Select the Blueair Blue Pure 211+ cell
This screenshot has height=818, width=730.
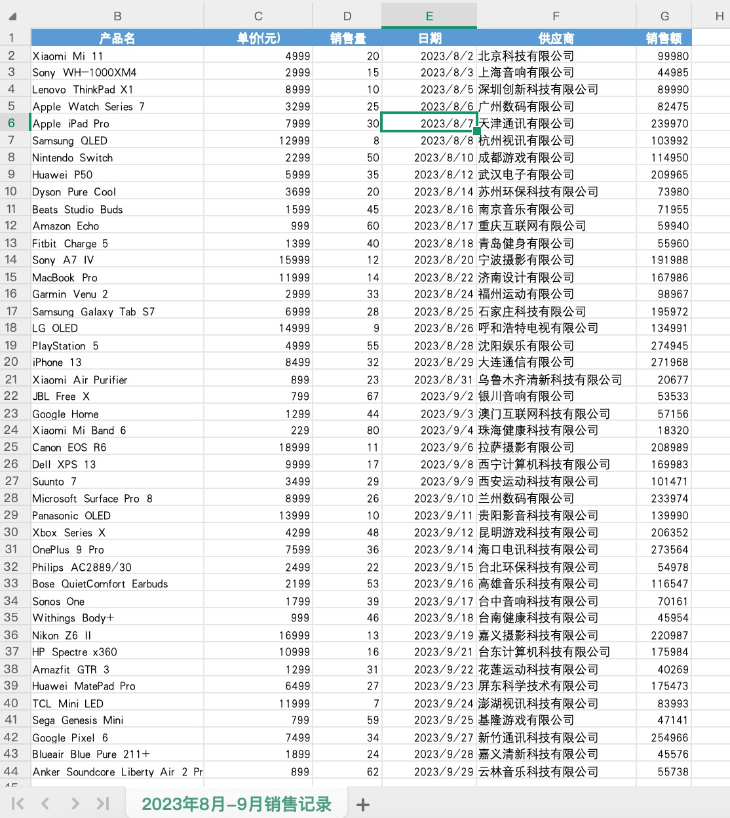pyautogui.click(x=117, y=754)
